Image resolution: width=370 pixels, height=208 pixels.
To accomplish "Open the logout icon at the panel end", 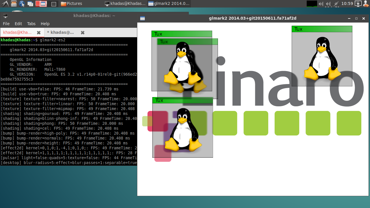I will [366, 4].
